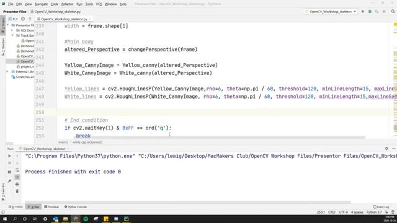Select OpenCV_Workshop_skeleton Run tab
397x223 pixels.
coord(44,149)
